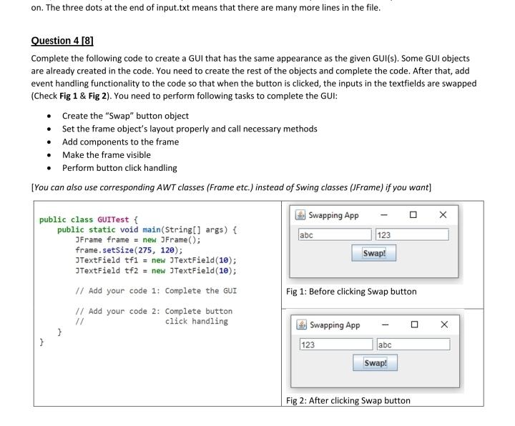
Task: Click the '123' text field in Fig 1
Action: point(412,234)
